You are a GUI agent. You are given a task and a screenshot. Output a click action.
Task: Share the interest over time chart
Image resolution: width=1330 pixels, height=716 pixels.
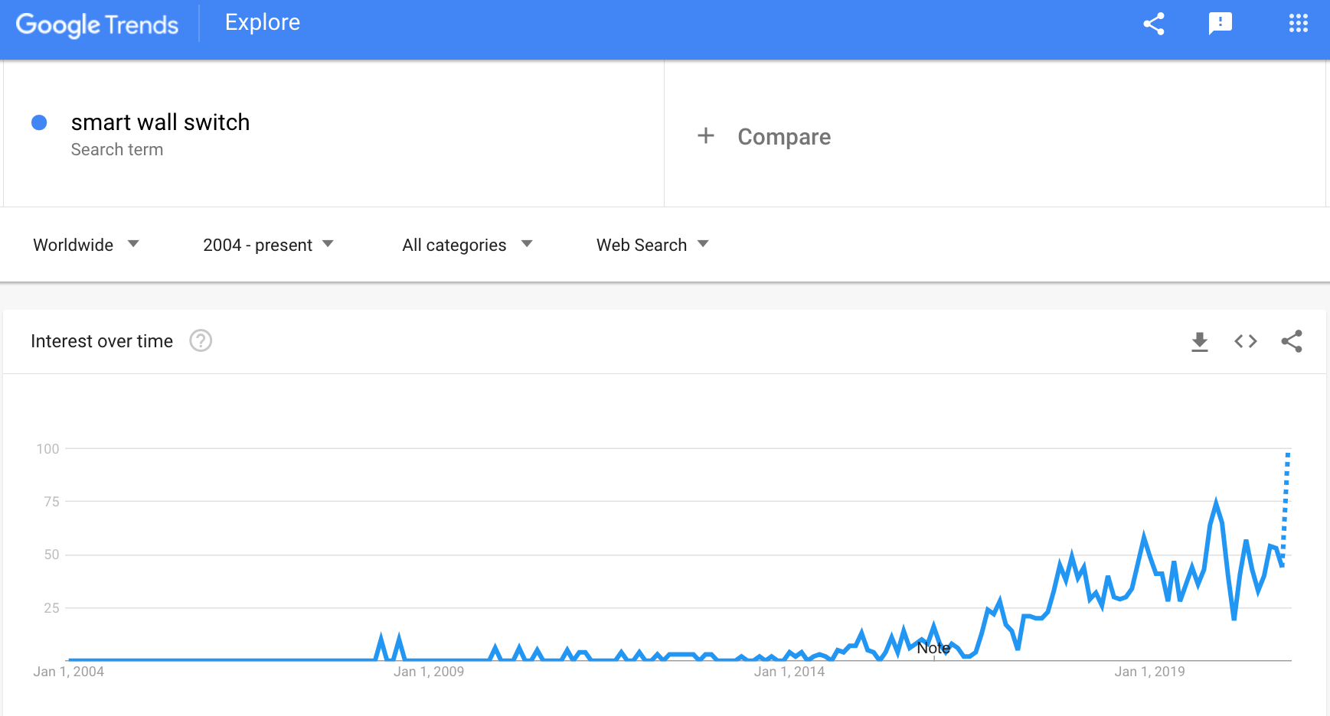coord(1292,341)
